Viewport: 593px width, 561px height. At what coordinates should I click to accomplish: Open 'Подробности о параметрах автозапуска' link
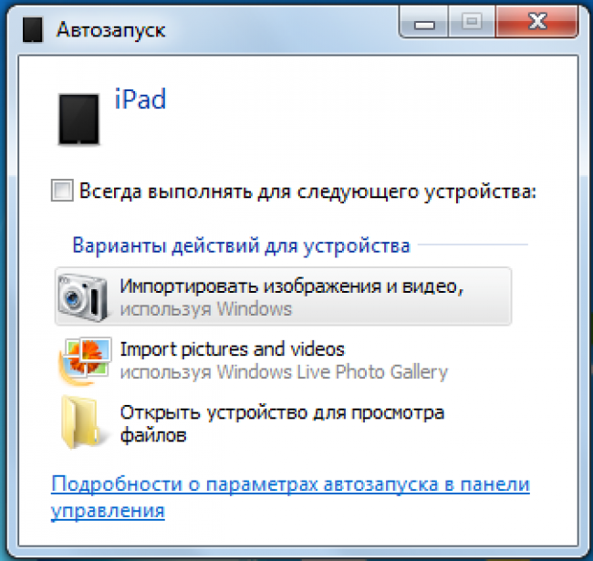coord(290,497)
